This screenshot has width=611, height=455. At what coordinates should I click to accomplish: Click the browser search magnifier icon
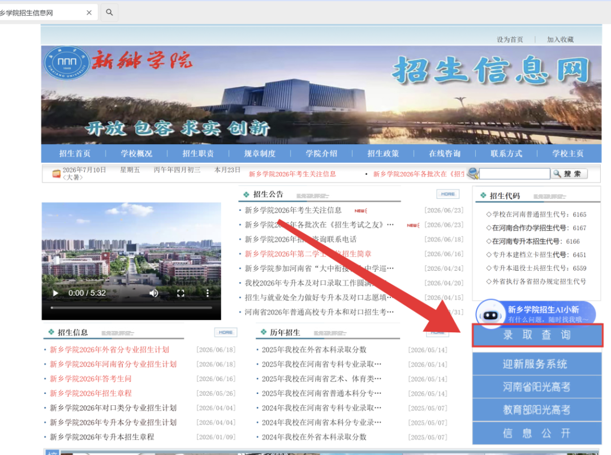[x=110, y=12]
